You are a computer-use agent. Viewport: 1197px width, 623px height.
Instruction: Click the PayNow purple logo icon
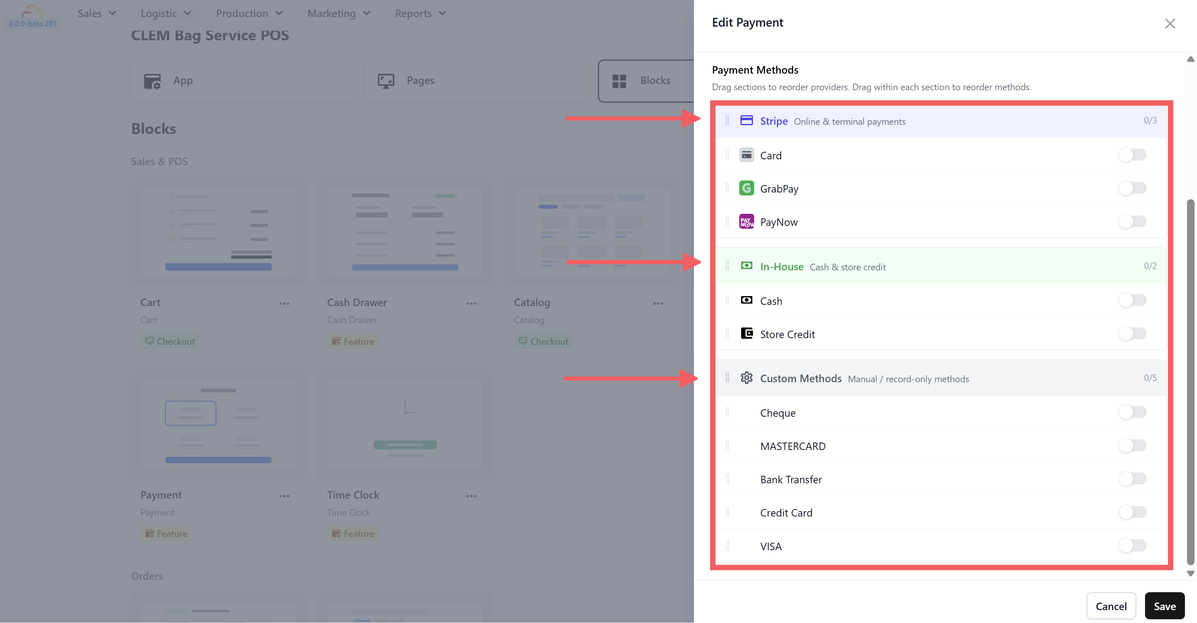746,222
